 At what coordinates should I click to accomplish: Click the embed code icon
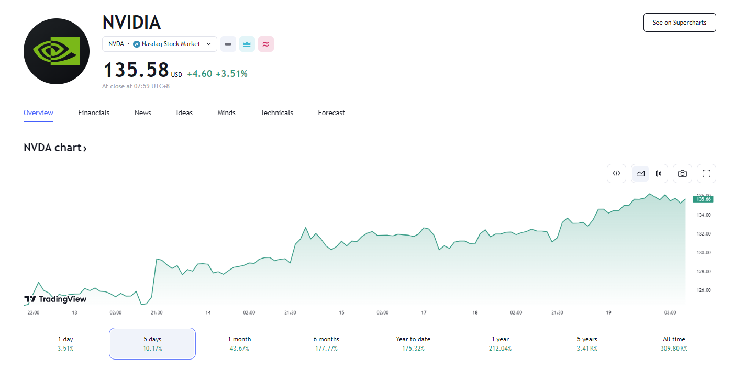(x=616, y=174)
